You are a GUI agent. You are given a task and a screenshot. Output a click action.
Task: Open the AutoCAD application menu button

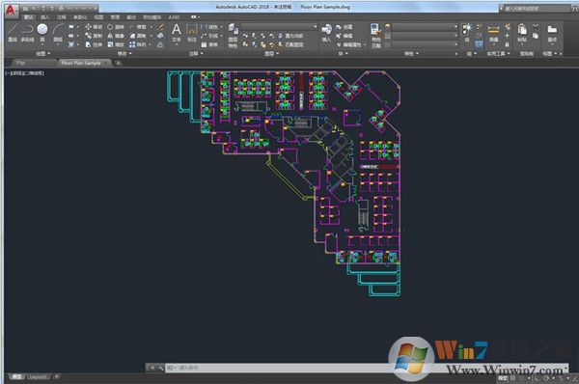(x=11, y=10)
